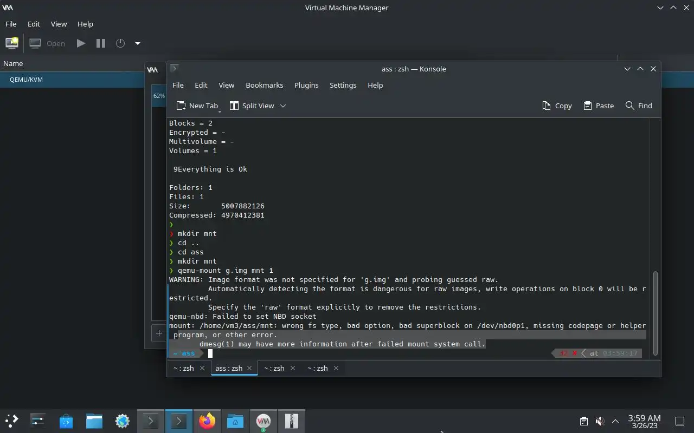
Task: Open Firefox from the taskbar
Action: pyautogui.click(x=207, y=421)
